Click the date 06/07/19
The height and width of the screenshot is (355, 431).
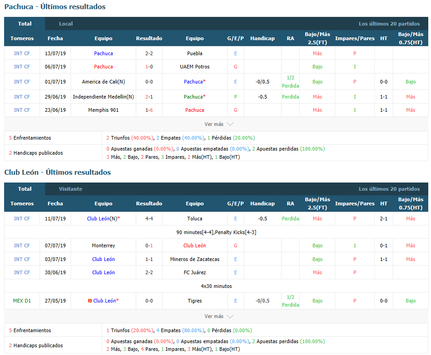55,67
